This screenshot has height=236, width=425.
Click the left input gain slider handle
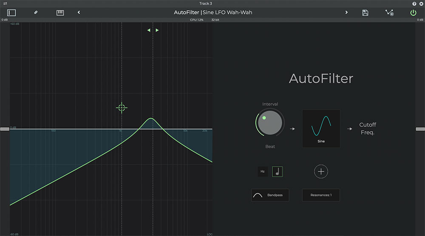(x=5, y=129)
